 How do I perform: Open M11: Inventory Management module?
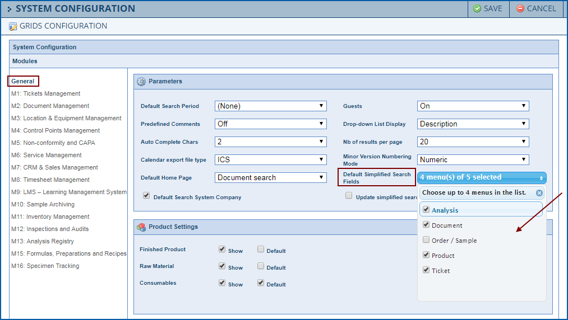point(50,217)
